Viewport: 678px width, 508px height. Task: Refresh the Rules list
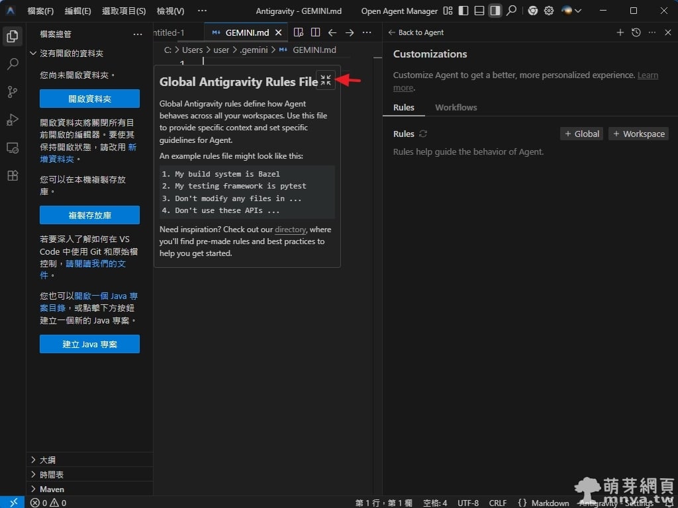tap(423, 134)
